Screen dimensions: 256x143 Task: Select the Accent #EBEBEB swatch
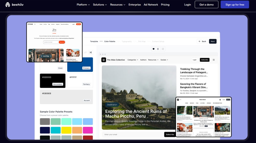click(66, 97)
